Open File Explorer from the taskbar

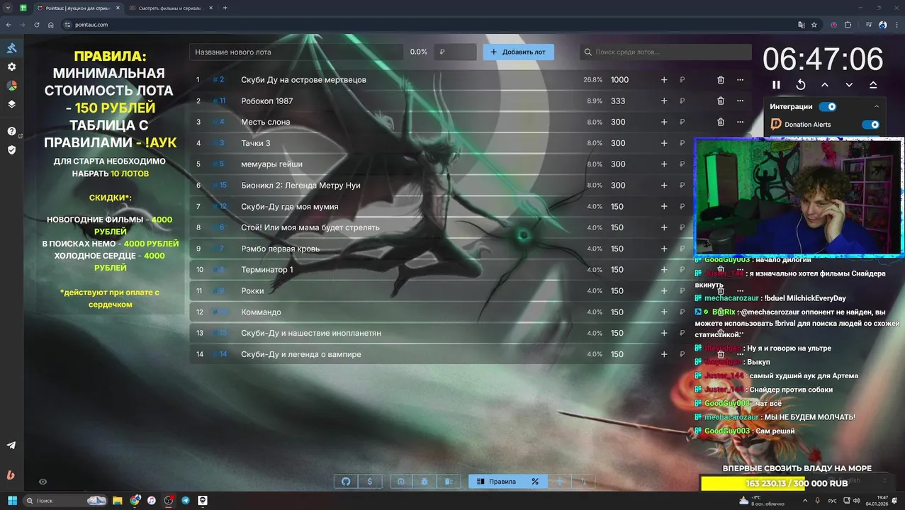(118, 501)
